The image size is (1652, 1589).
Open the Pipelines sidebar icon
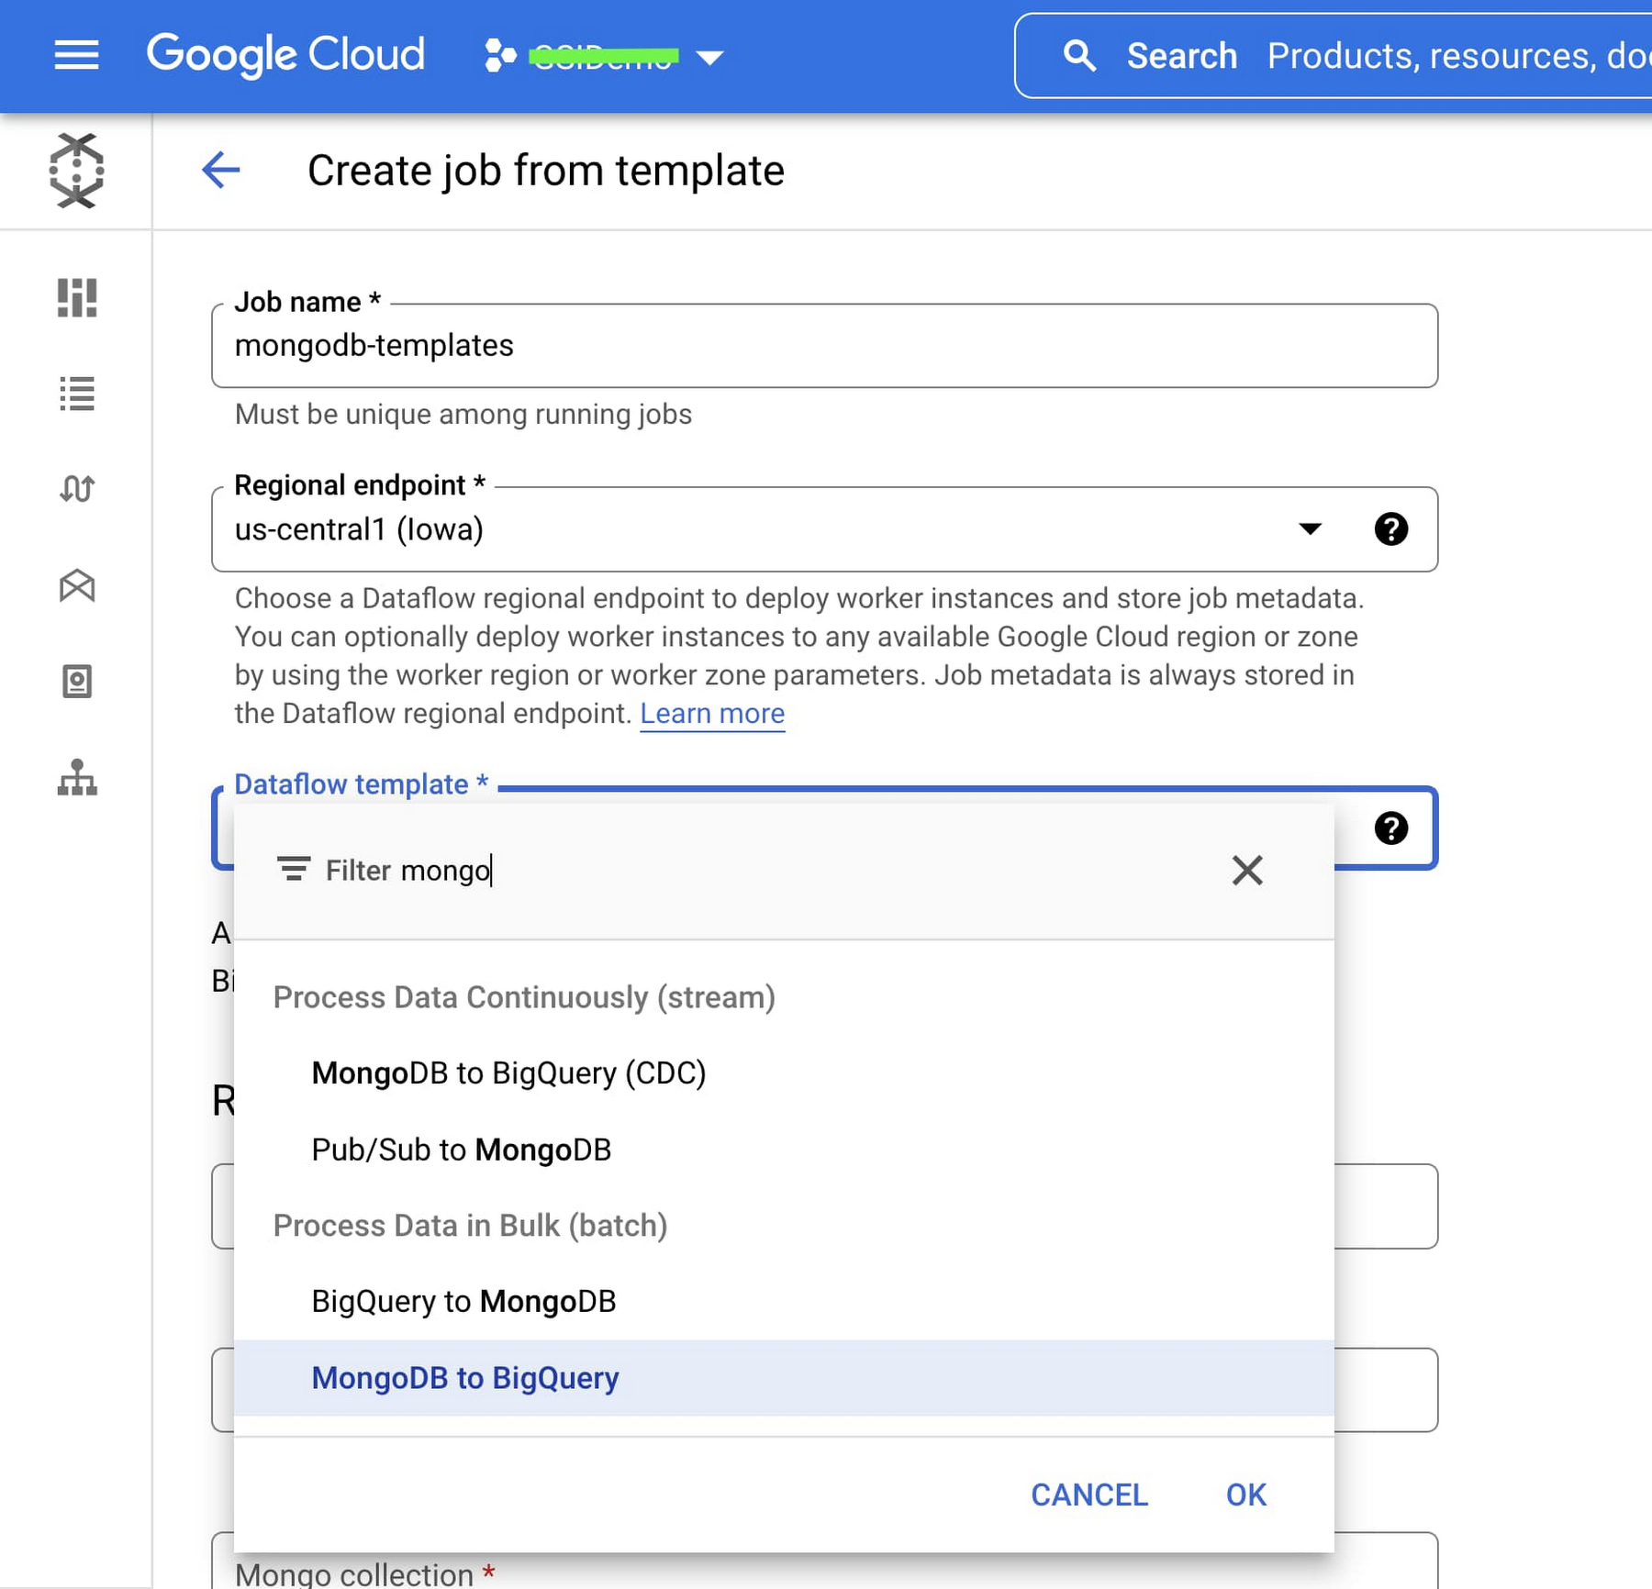pos(77,490)
